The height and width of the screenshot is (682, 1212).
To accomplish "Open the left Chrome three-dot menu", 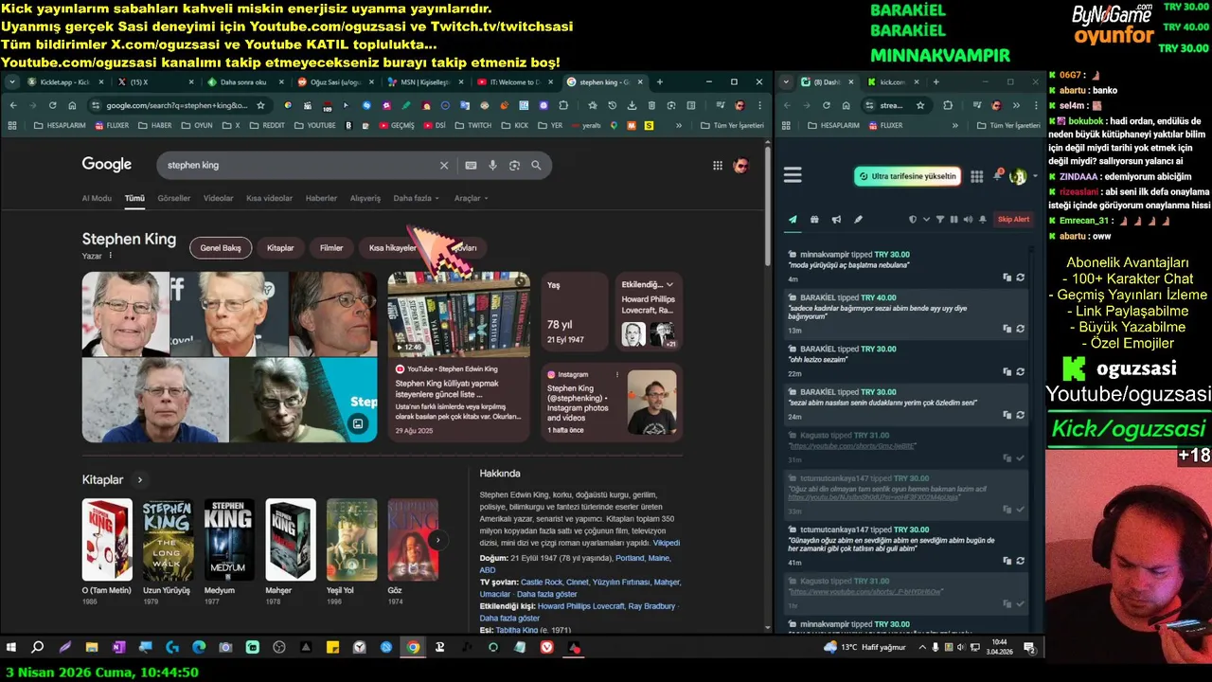I will click(x=757, y=105).
